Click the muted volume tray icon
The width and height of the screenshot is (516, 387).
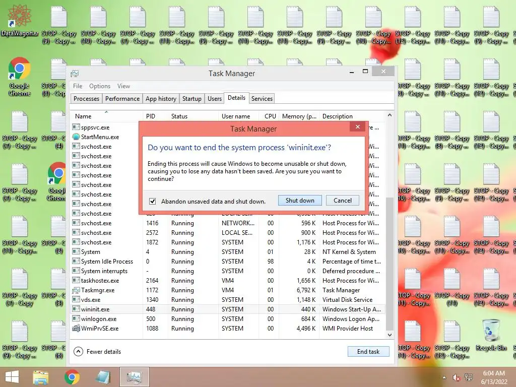[x=456, y=377]
